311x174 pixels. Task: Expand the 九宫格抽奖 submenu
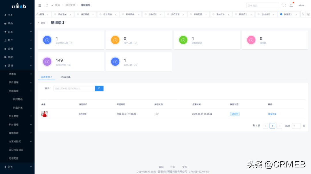click(x=17, y=141)
